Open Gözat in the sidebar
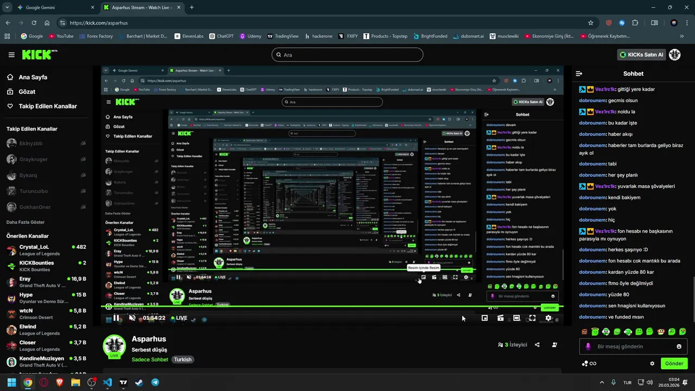This screenshot has width=695, height=391. pos(22,92)
